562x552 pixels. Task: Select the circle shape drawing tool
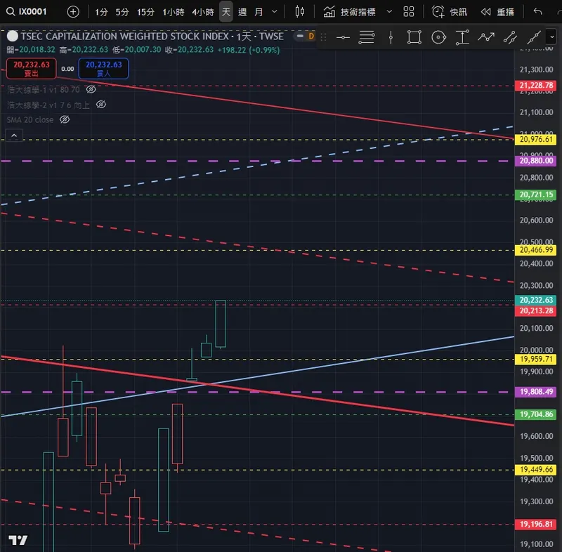438,37
